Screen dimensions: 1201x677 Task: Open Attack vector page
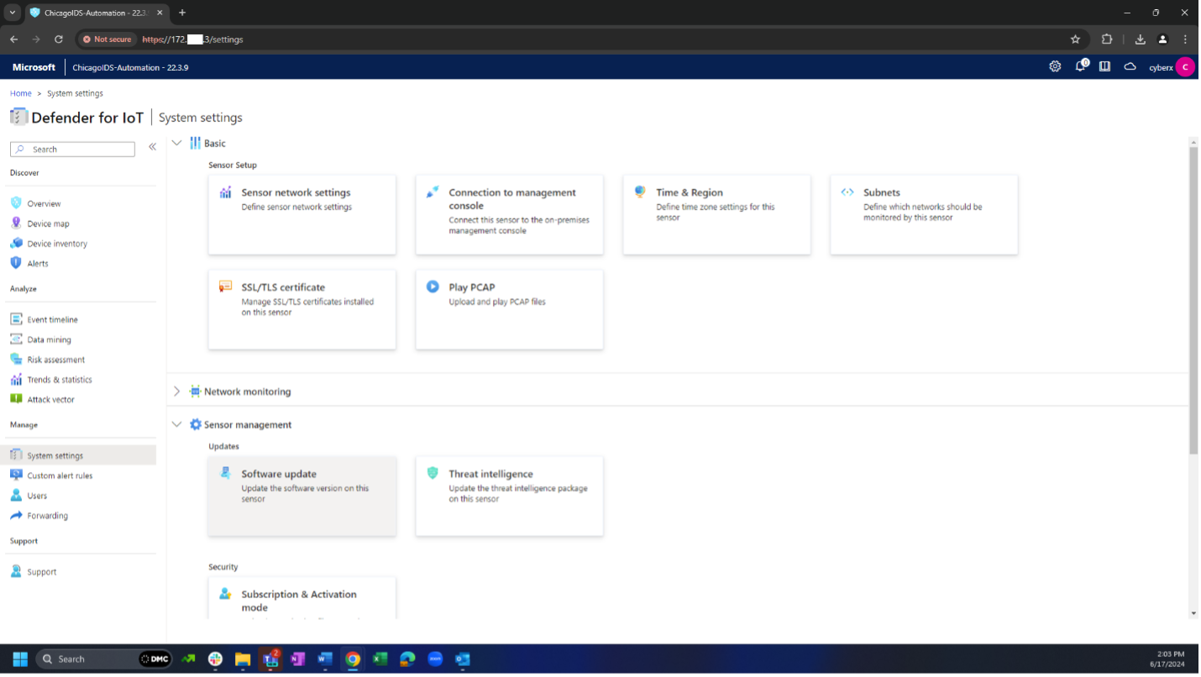tap(50, 400)
